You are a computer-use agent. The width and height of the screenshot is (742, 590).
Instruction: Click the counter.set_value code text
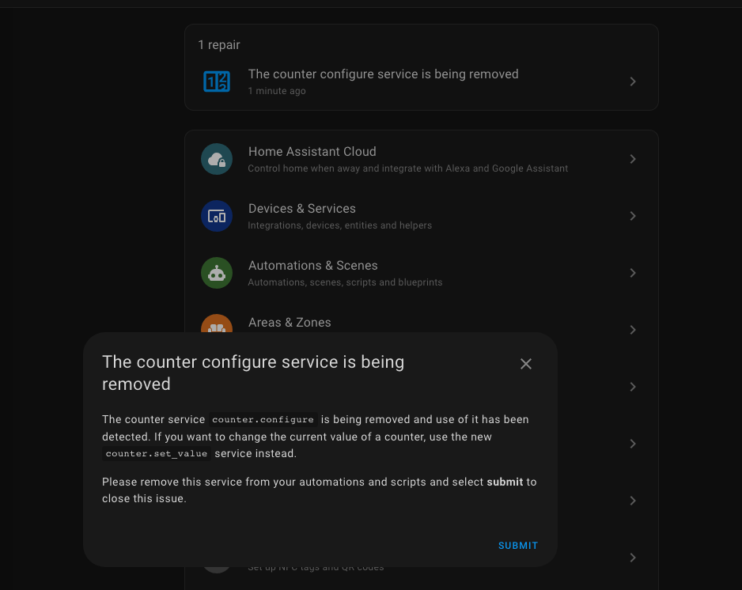click(157, 453)
